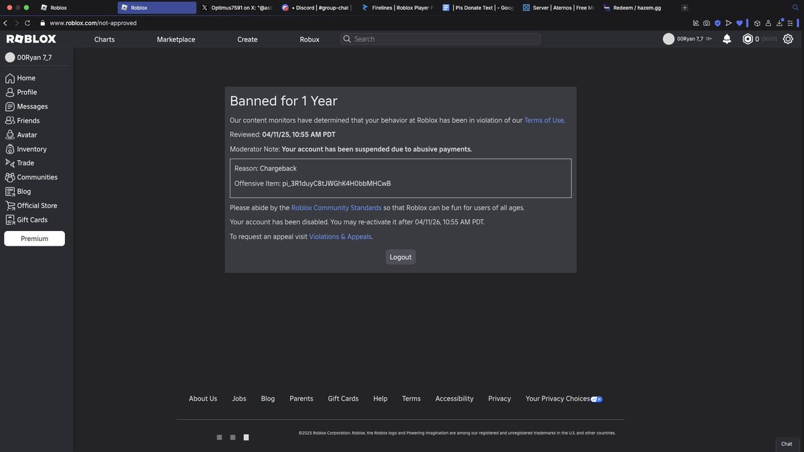This screenshot has width=804, height=452.
Task: Open Profile from the sidebar
Action: (x=20, y=92)
